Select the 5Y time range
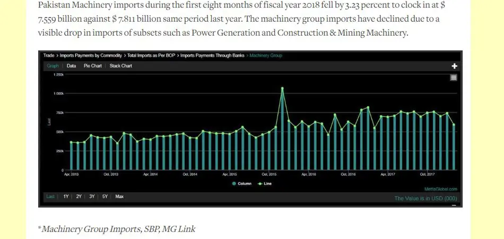Screen dimensions: 504x239 point(105,197)
